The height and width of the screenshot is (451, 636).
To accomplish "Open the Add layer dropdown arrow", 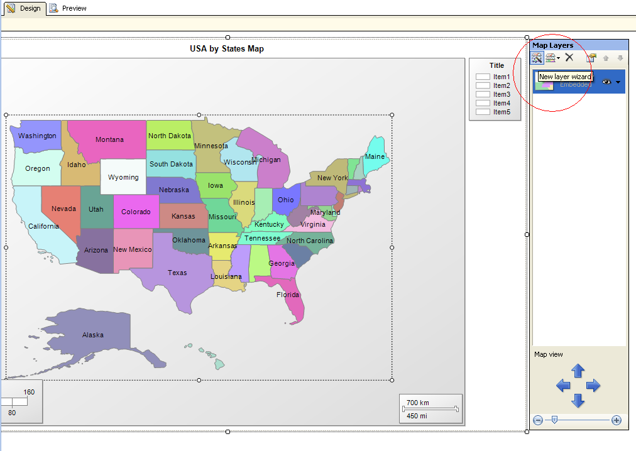I will [557, 58].
